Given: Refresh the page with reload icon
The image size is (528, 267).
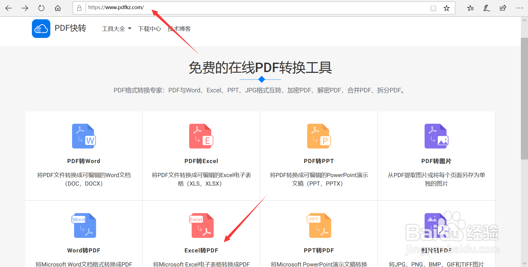Looking at the screenshot, I should tap(41, 8).
